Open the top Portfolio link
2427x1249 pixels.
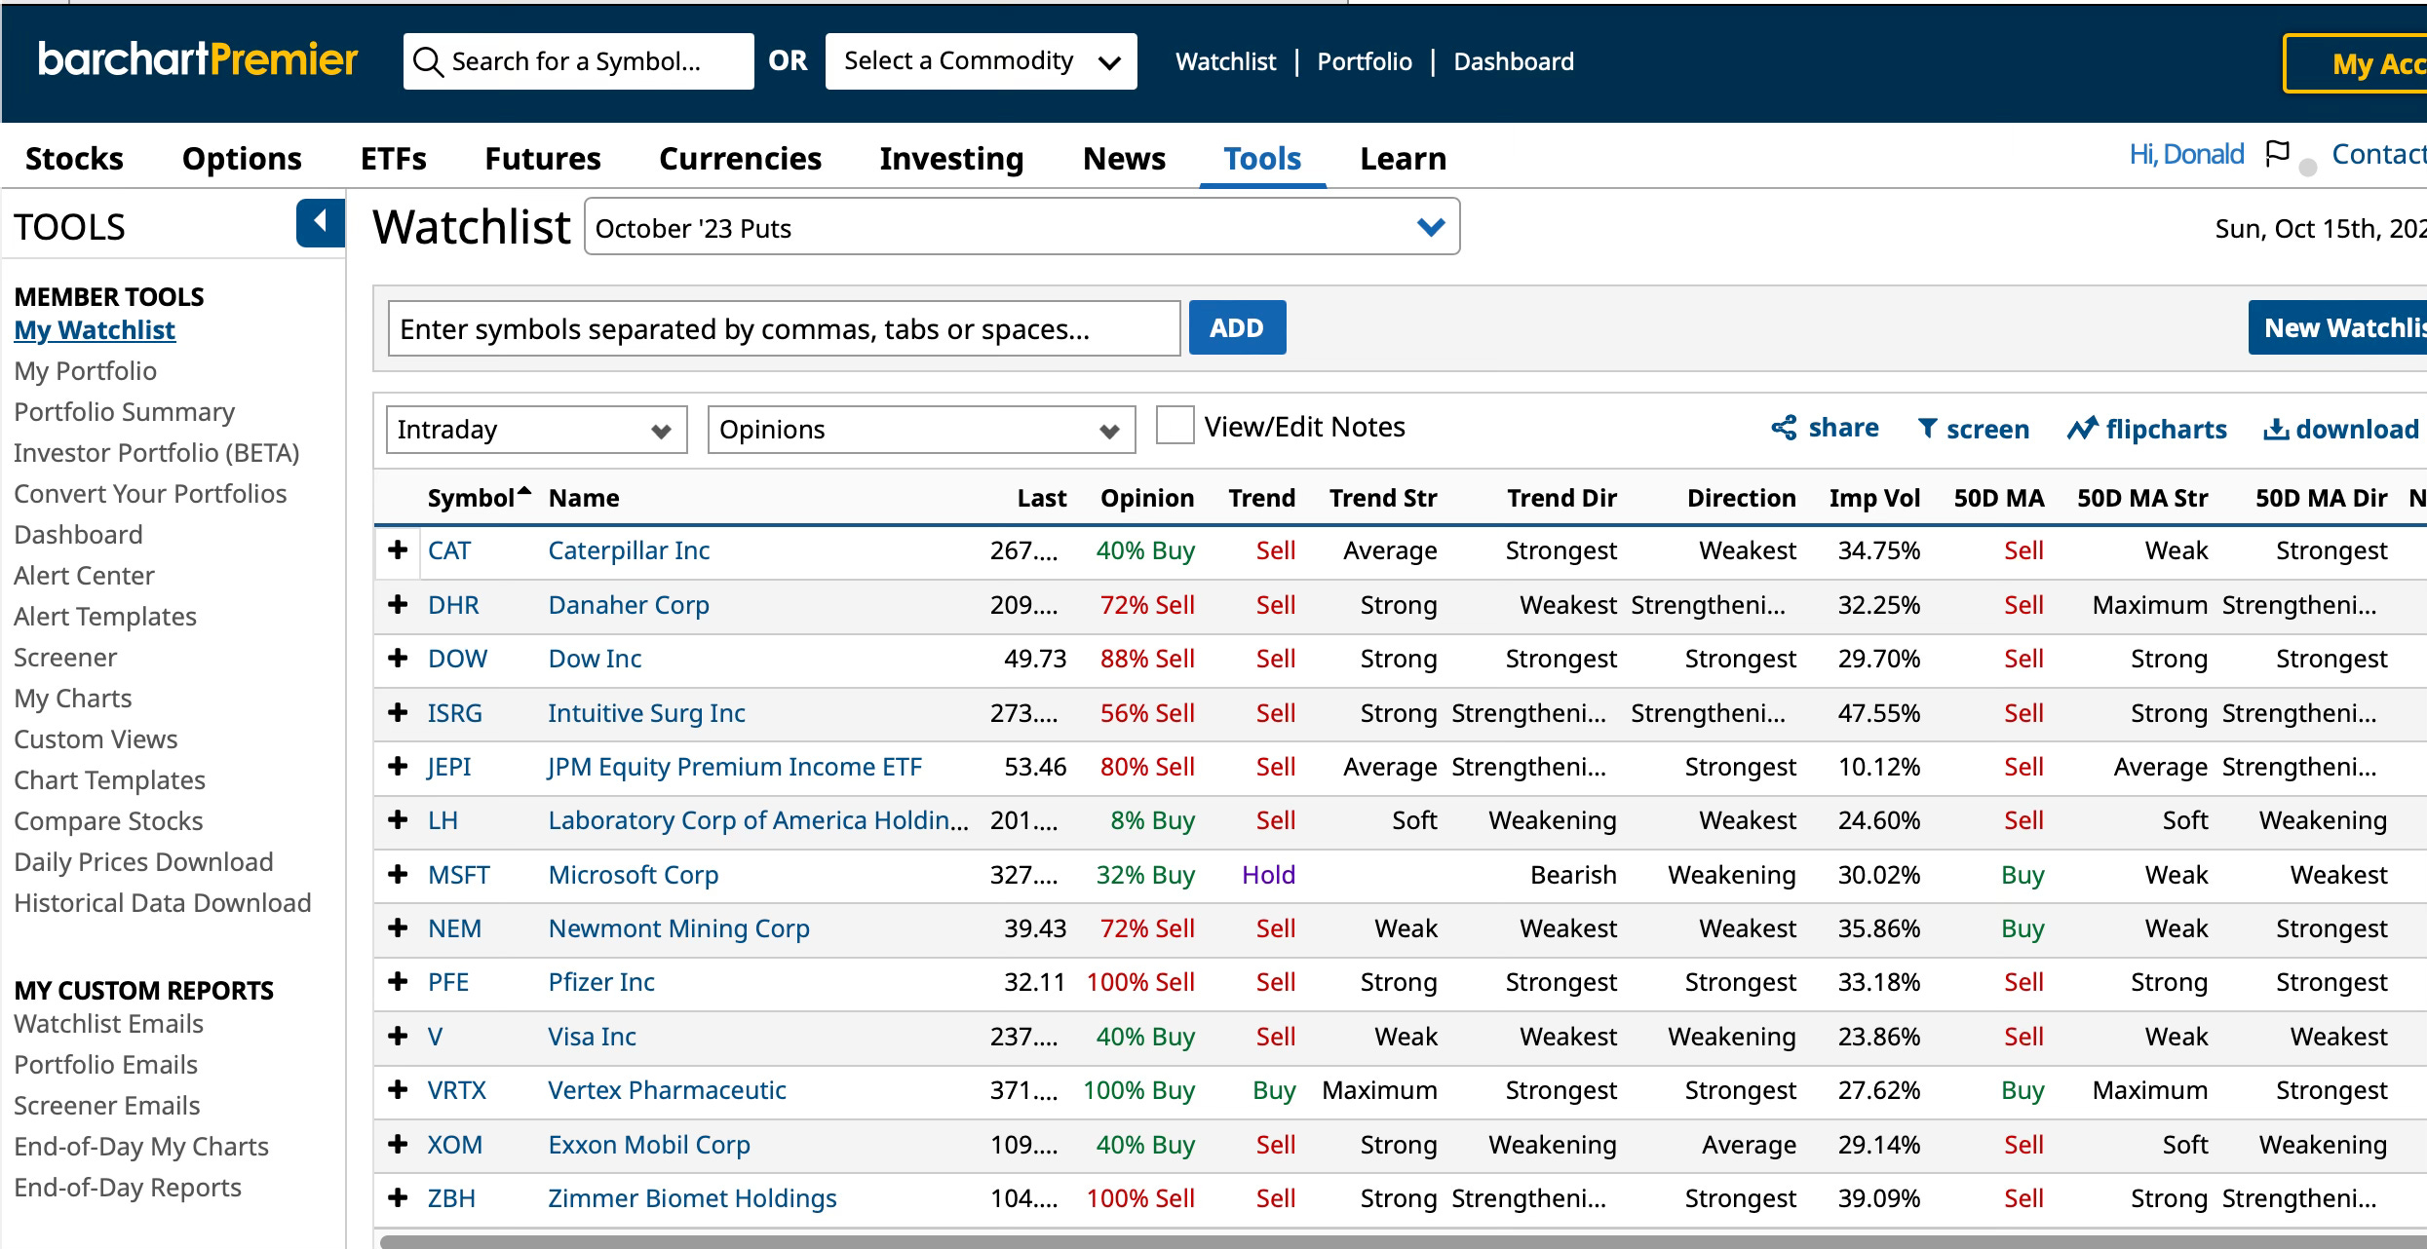point(1365,61)
